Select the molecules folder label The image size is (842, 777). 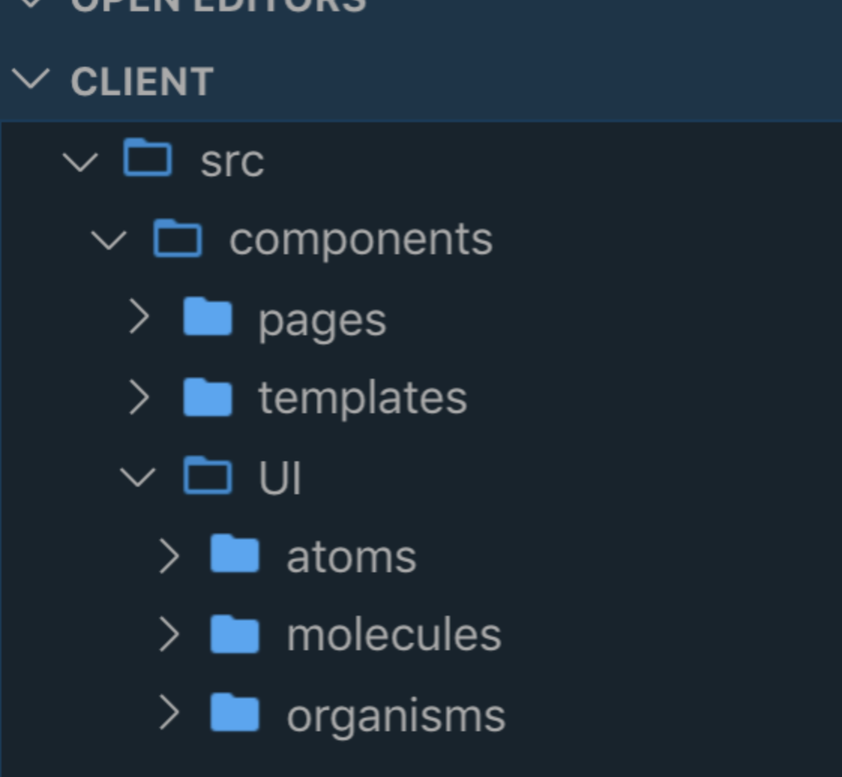394,634
